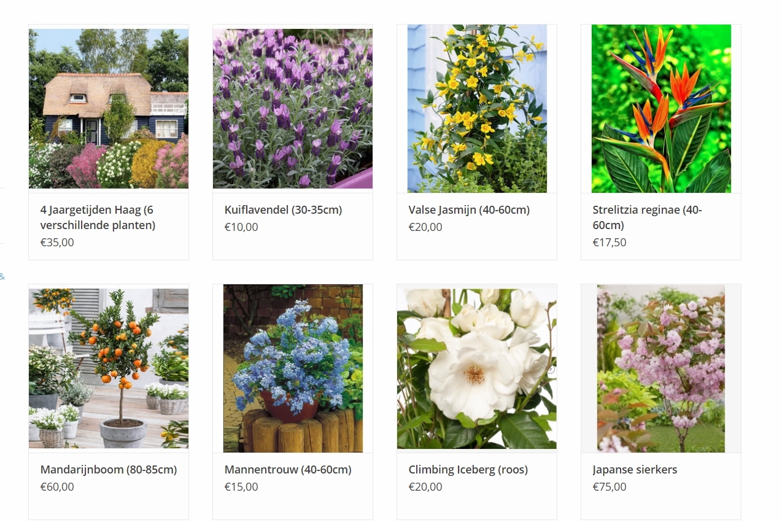Click the €75,00 price of Japanse sierkers
The width and height of the screenshot is (782, 522).
click(x=610, y=487)
